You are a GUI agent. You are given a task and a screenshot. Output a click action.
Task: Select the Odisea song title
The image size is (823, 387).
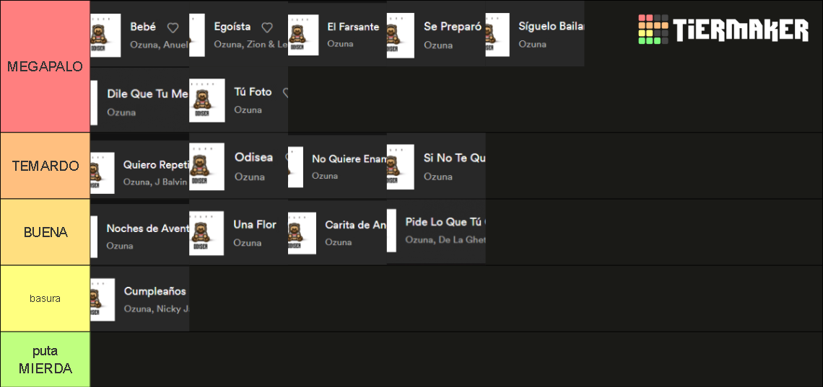click(x=253, y=158)
